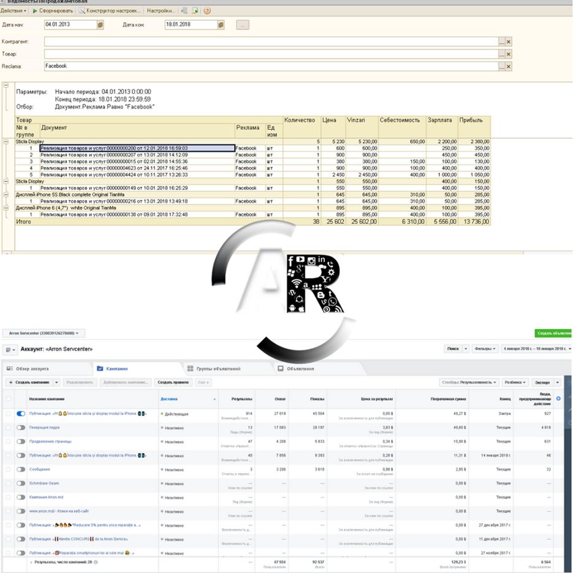Open the Фильтры dropdown
The height and width of the screenshot is (573, 573).
click(x=485, y=349)
